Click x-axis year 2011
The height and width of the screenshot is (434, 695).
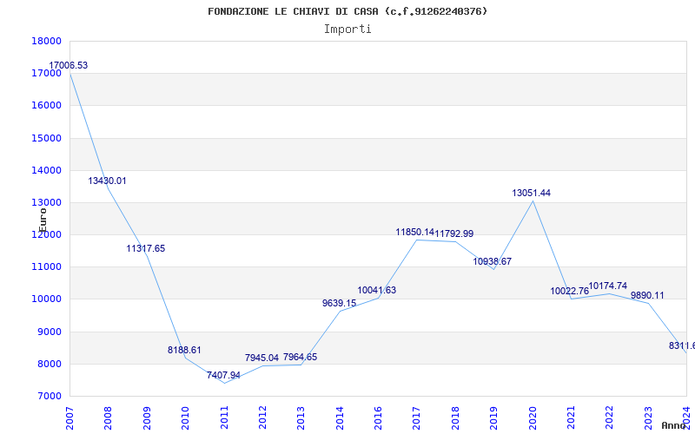pyautogui.click(x=224, y=418)
